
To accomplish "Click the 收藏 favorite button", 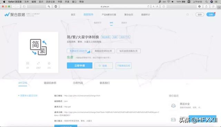I will point(104,66).
